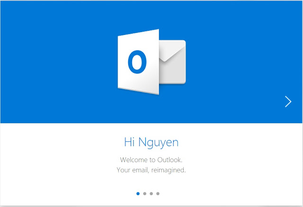This screenshot has height=207, width=303.
Task: Click the 'Welcome to Outlook.' text
Action: (151, 160)
